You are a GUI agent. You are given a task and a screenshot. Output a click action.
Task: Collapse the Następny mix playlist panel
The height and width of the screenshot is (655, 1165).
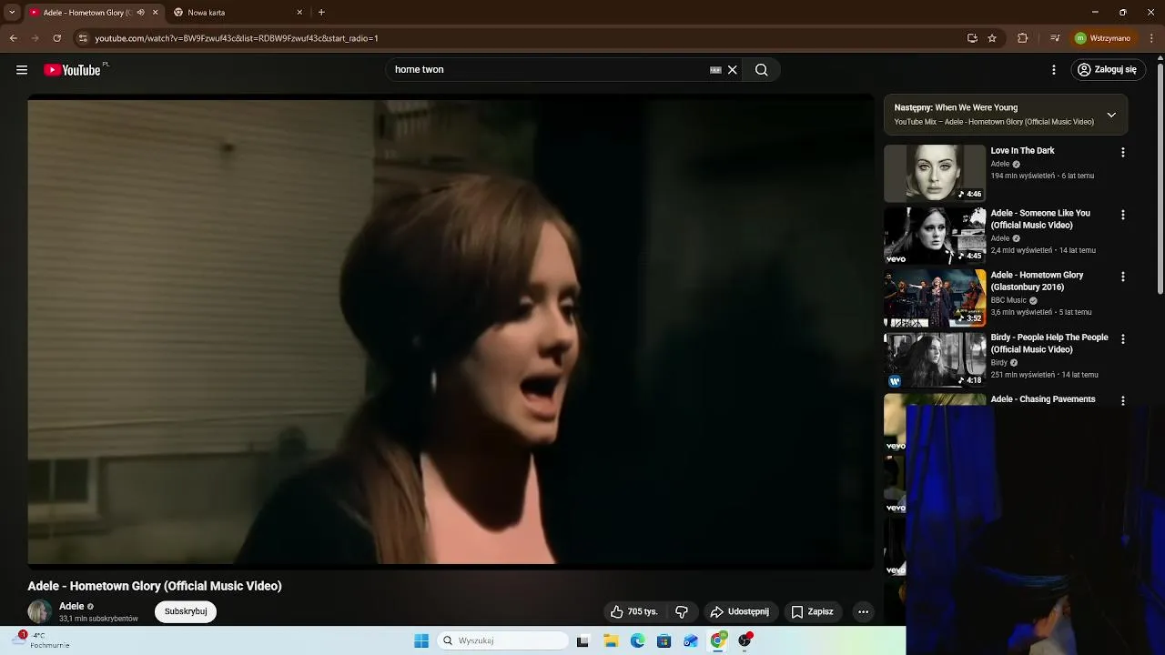tap(1111, 115)
